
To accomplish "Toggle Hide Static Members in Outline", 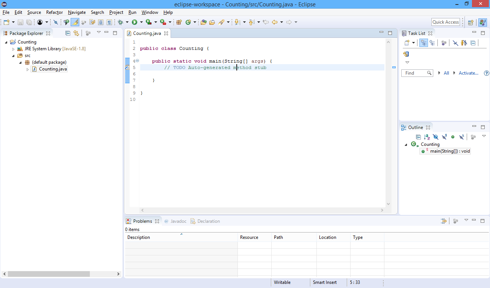I will click(x=444, y=137).
